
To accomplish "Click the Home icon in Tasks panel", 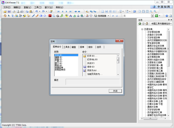I will tap(147, 24).
